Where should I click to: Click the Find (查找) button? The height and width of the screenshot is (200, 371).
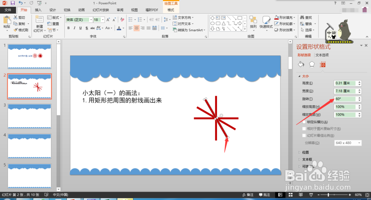click(306, 17)
